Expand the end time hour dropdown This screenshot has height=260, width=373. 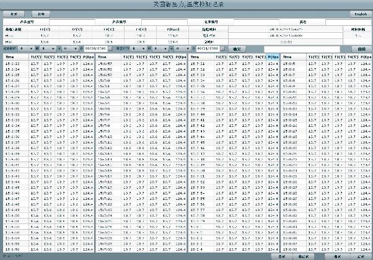click(x=144, y=48)
